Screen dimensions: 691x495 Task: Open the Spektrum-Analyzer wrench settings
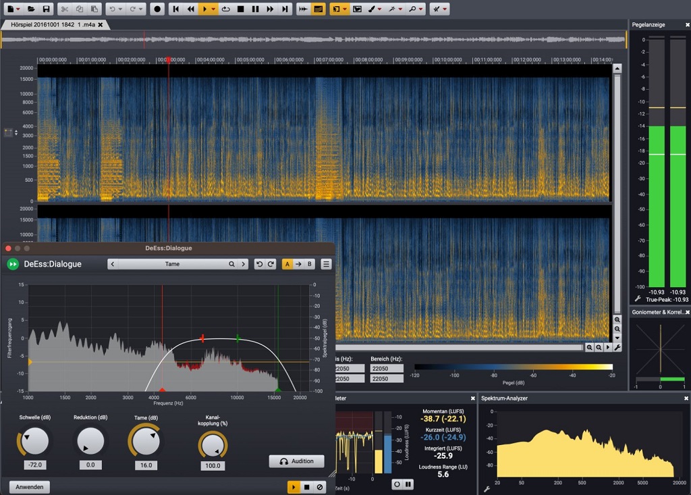click(x=487, y=489)
